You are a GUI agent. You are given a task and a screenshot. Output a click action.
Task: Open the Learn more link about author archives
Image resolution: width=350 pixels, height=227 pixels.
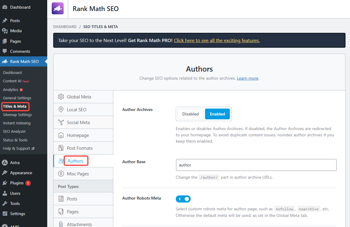coord(247,78)
